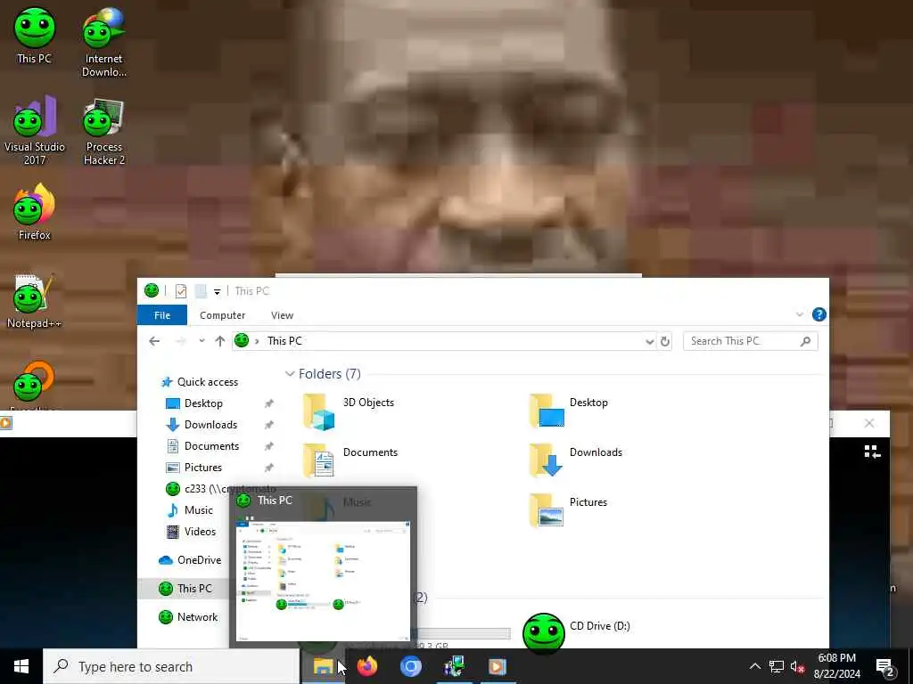Image resolution: width=913 pixels, height=684 pixels.
Task: Show hidden system tray icons
Action: (754, 666)
